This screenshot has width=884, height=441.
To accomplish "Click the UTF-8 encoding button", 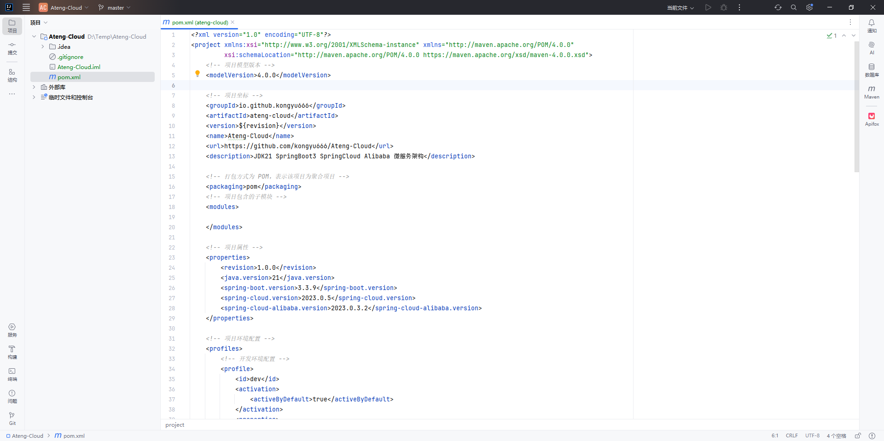I will tap(812, 435).
